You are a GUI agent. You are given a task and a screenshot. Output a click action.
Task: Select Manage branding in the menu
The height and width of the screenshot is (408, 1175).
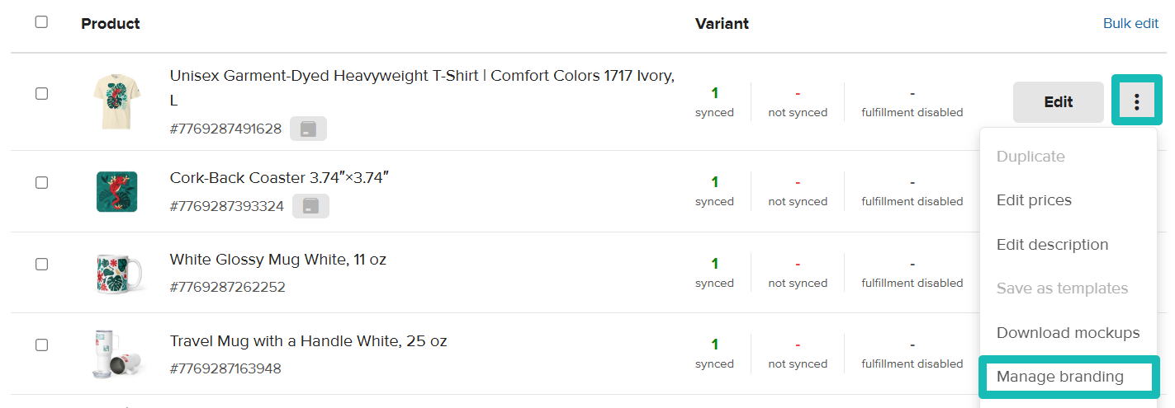1060,377
